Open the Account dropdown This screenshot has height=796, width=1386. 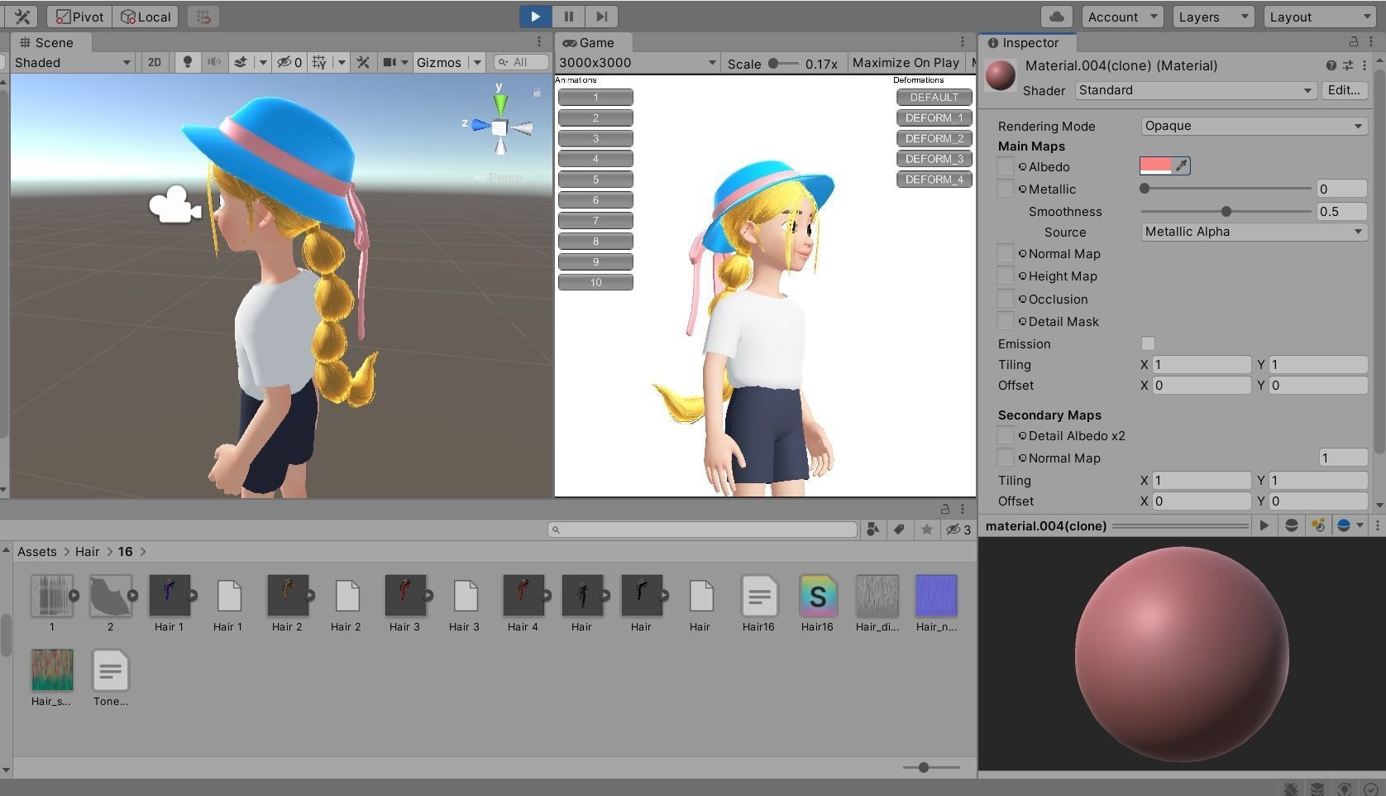coord(1122,17)
